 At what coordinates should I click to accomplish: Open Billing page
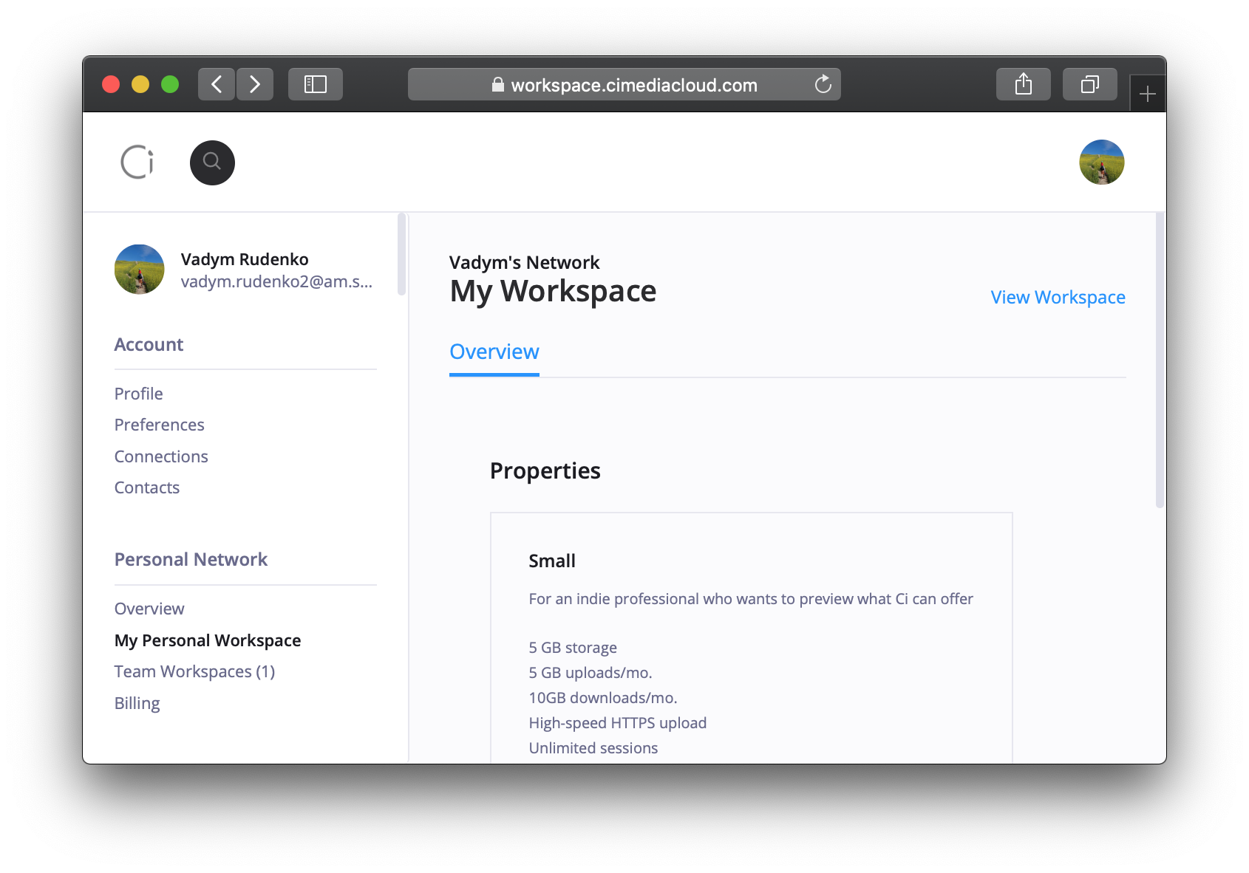pyautogui.click(x=137, y=703)
